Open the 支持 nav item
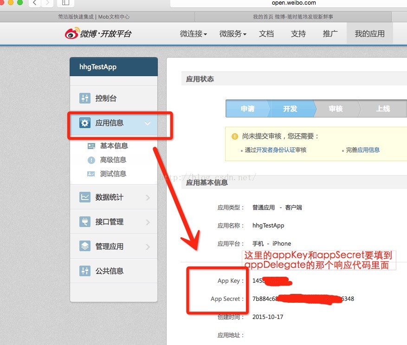Image resolution: width=407 pixels, height=345 pixels. (298, 34)
